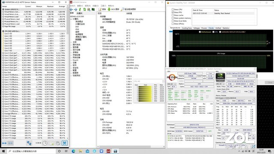Expand the 操作系统 tree node
Viewport: 274px width, 154px height.
71,44
